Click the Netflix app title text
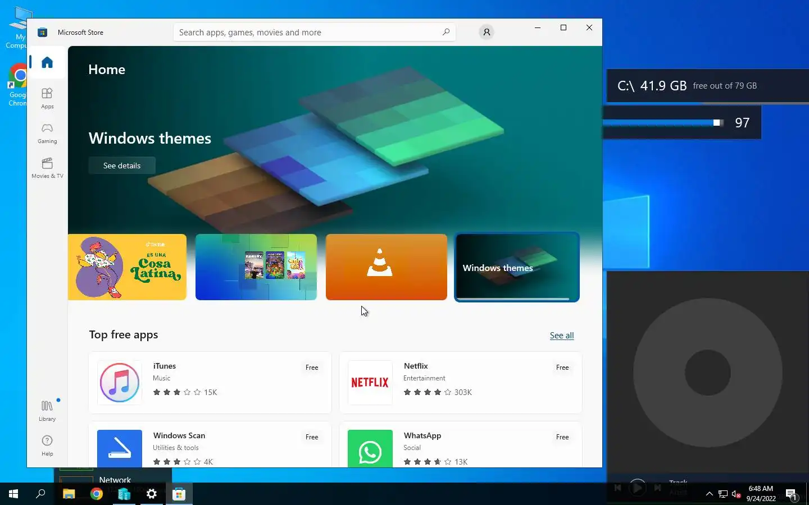 416,366
